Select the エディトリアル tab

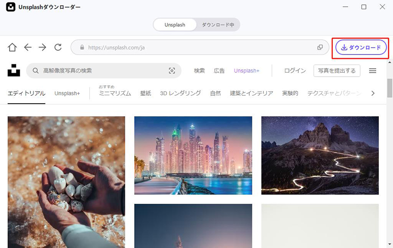(27, 93)
